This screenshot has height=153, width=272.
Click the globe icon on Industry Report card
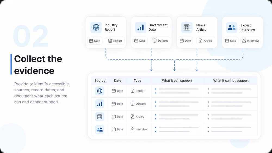tap(96, 27)
